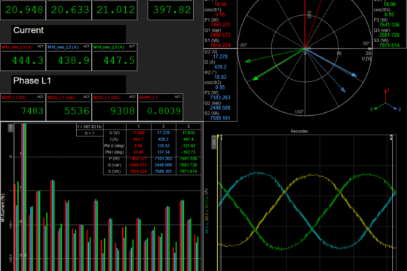Click the filled green vector arrowhead in the scope
407x271 pixels.
pyautogui.click(x=256, y=78)
